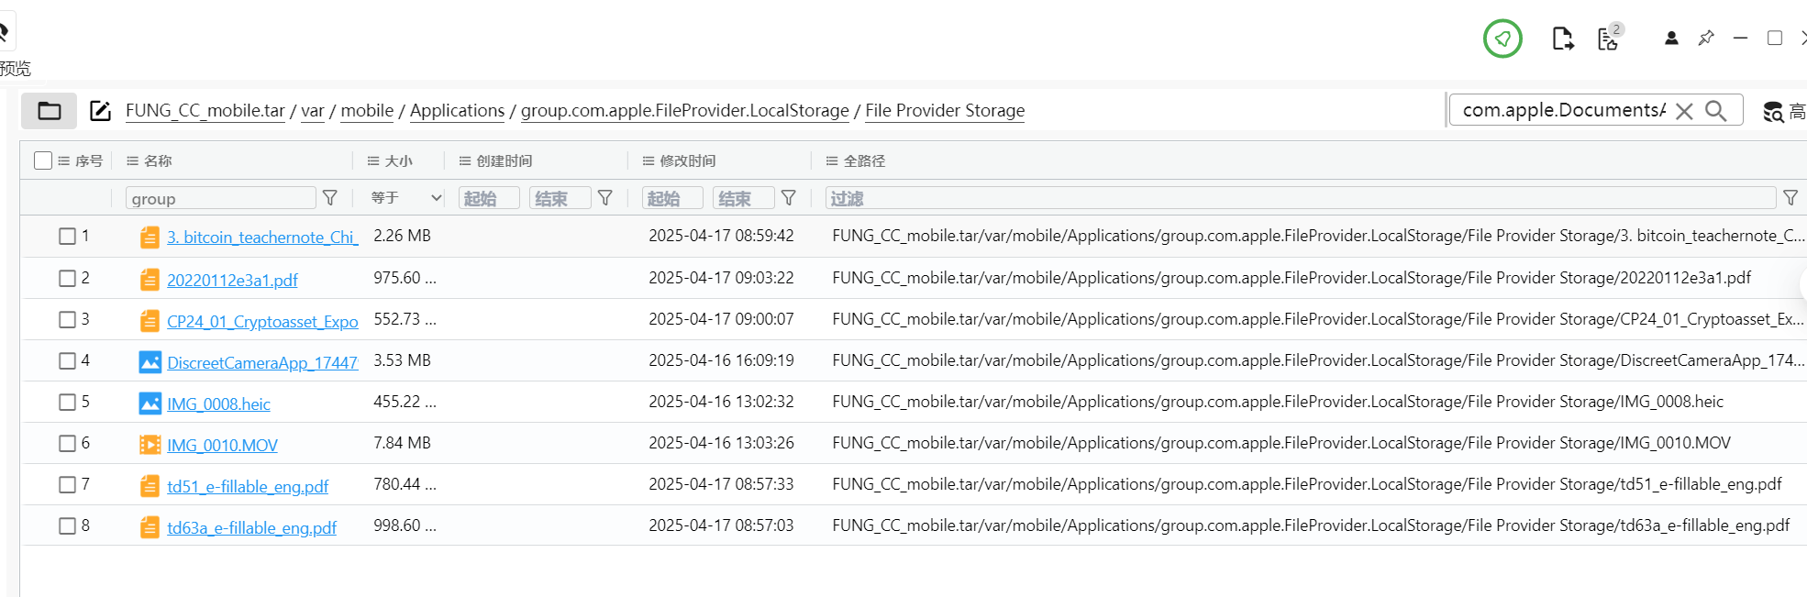
Task: Click the full path filter input field
Action: click(1301, 198)
